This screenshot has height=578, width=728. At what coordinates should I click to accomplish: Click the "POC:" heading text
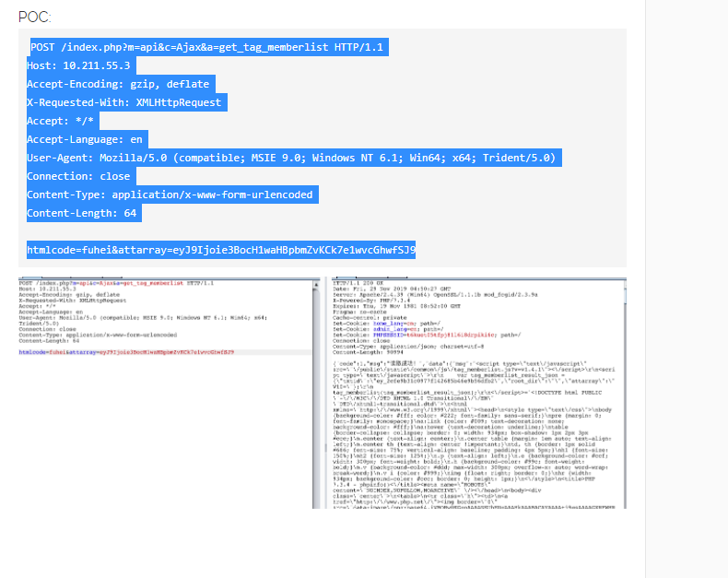(x=35, y=17)
